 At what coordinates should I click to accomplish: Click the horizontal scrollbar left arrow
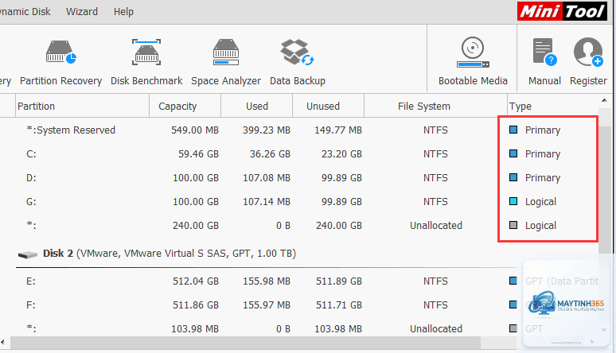[3, 342]
